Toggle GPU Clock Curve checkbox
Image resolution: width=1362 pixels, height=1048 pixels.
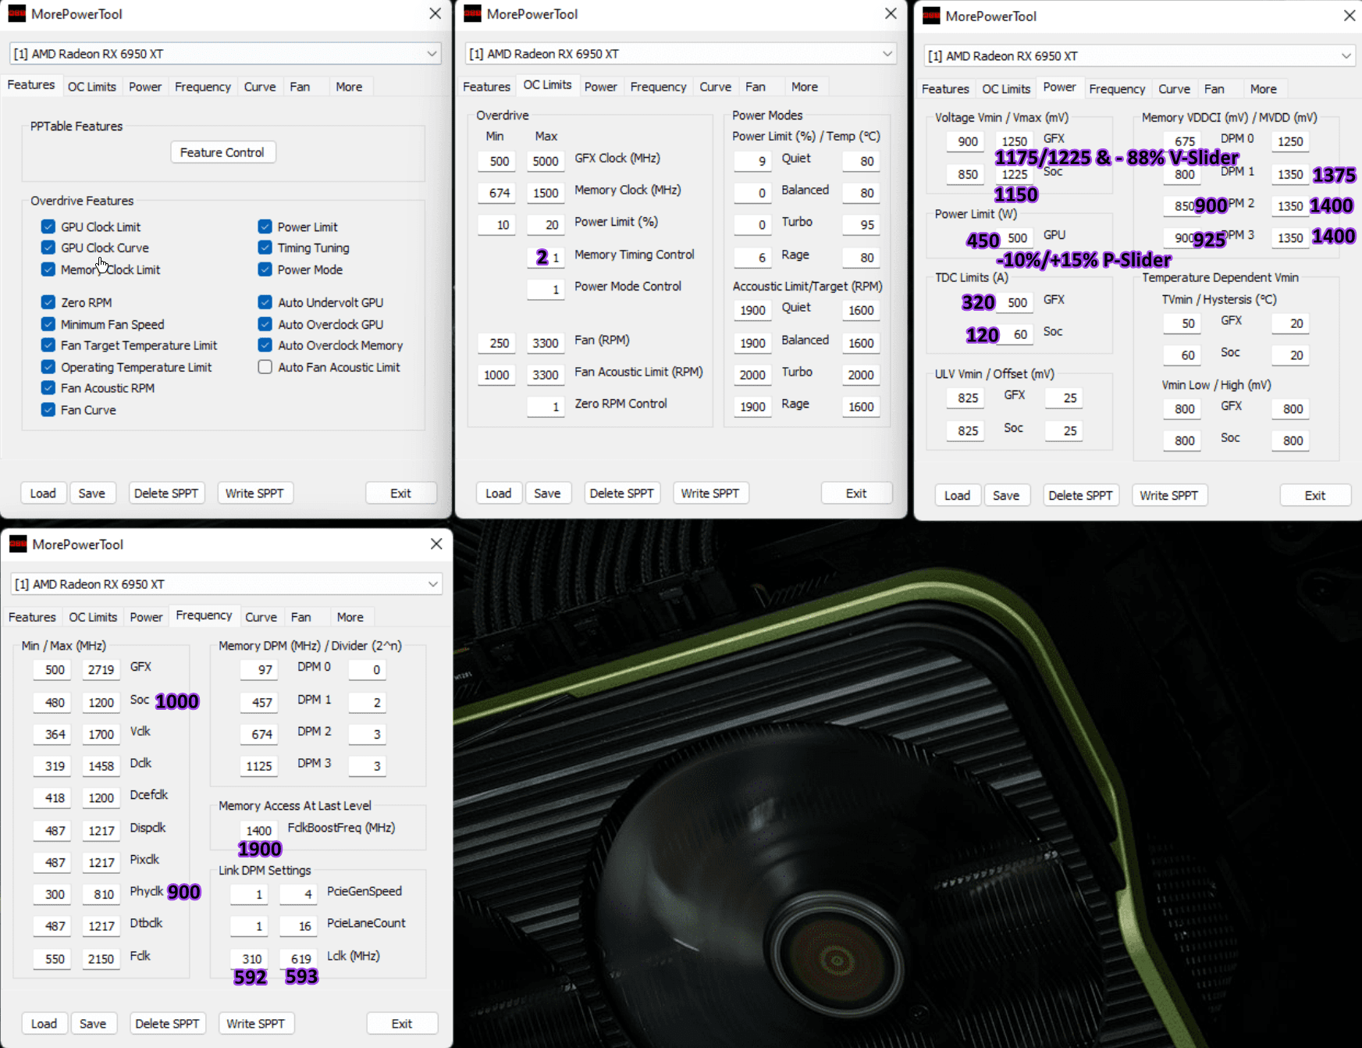[x=48, y=248]
